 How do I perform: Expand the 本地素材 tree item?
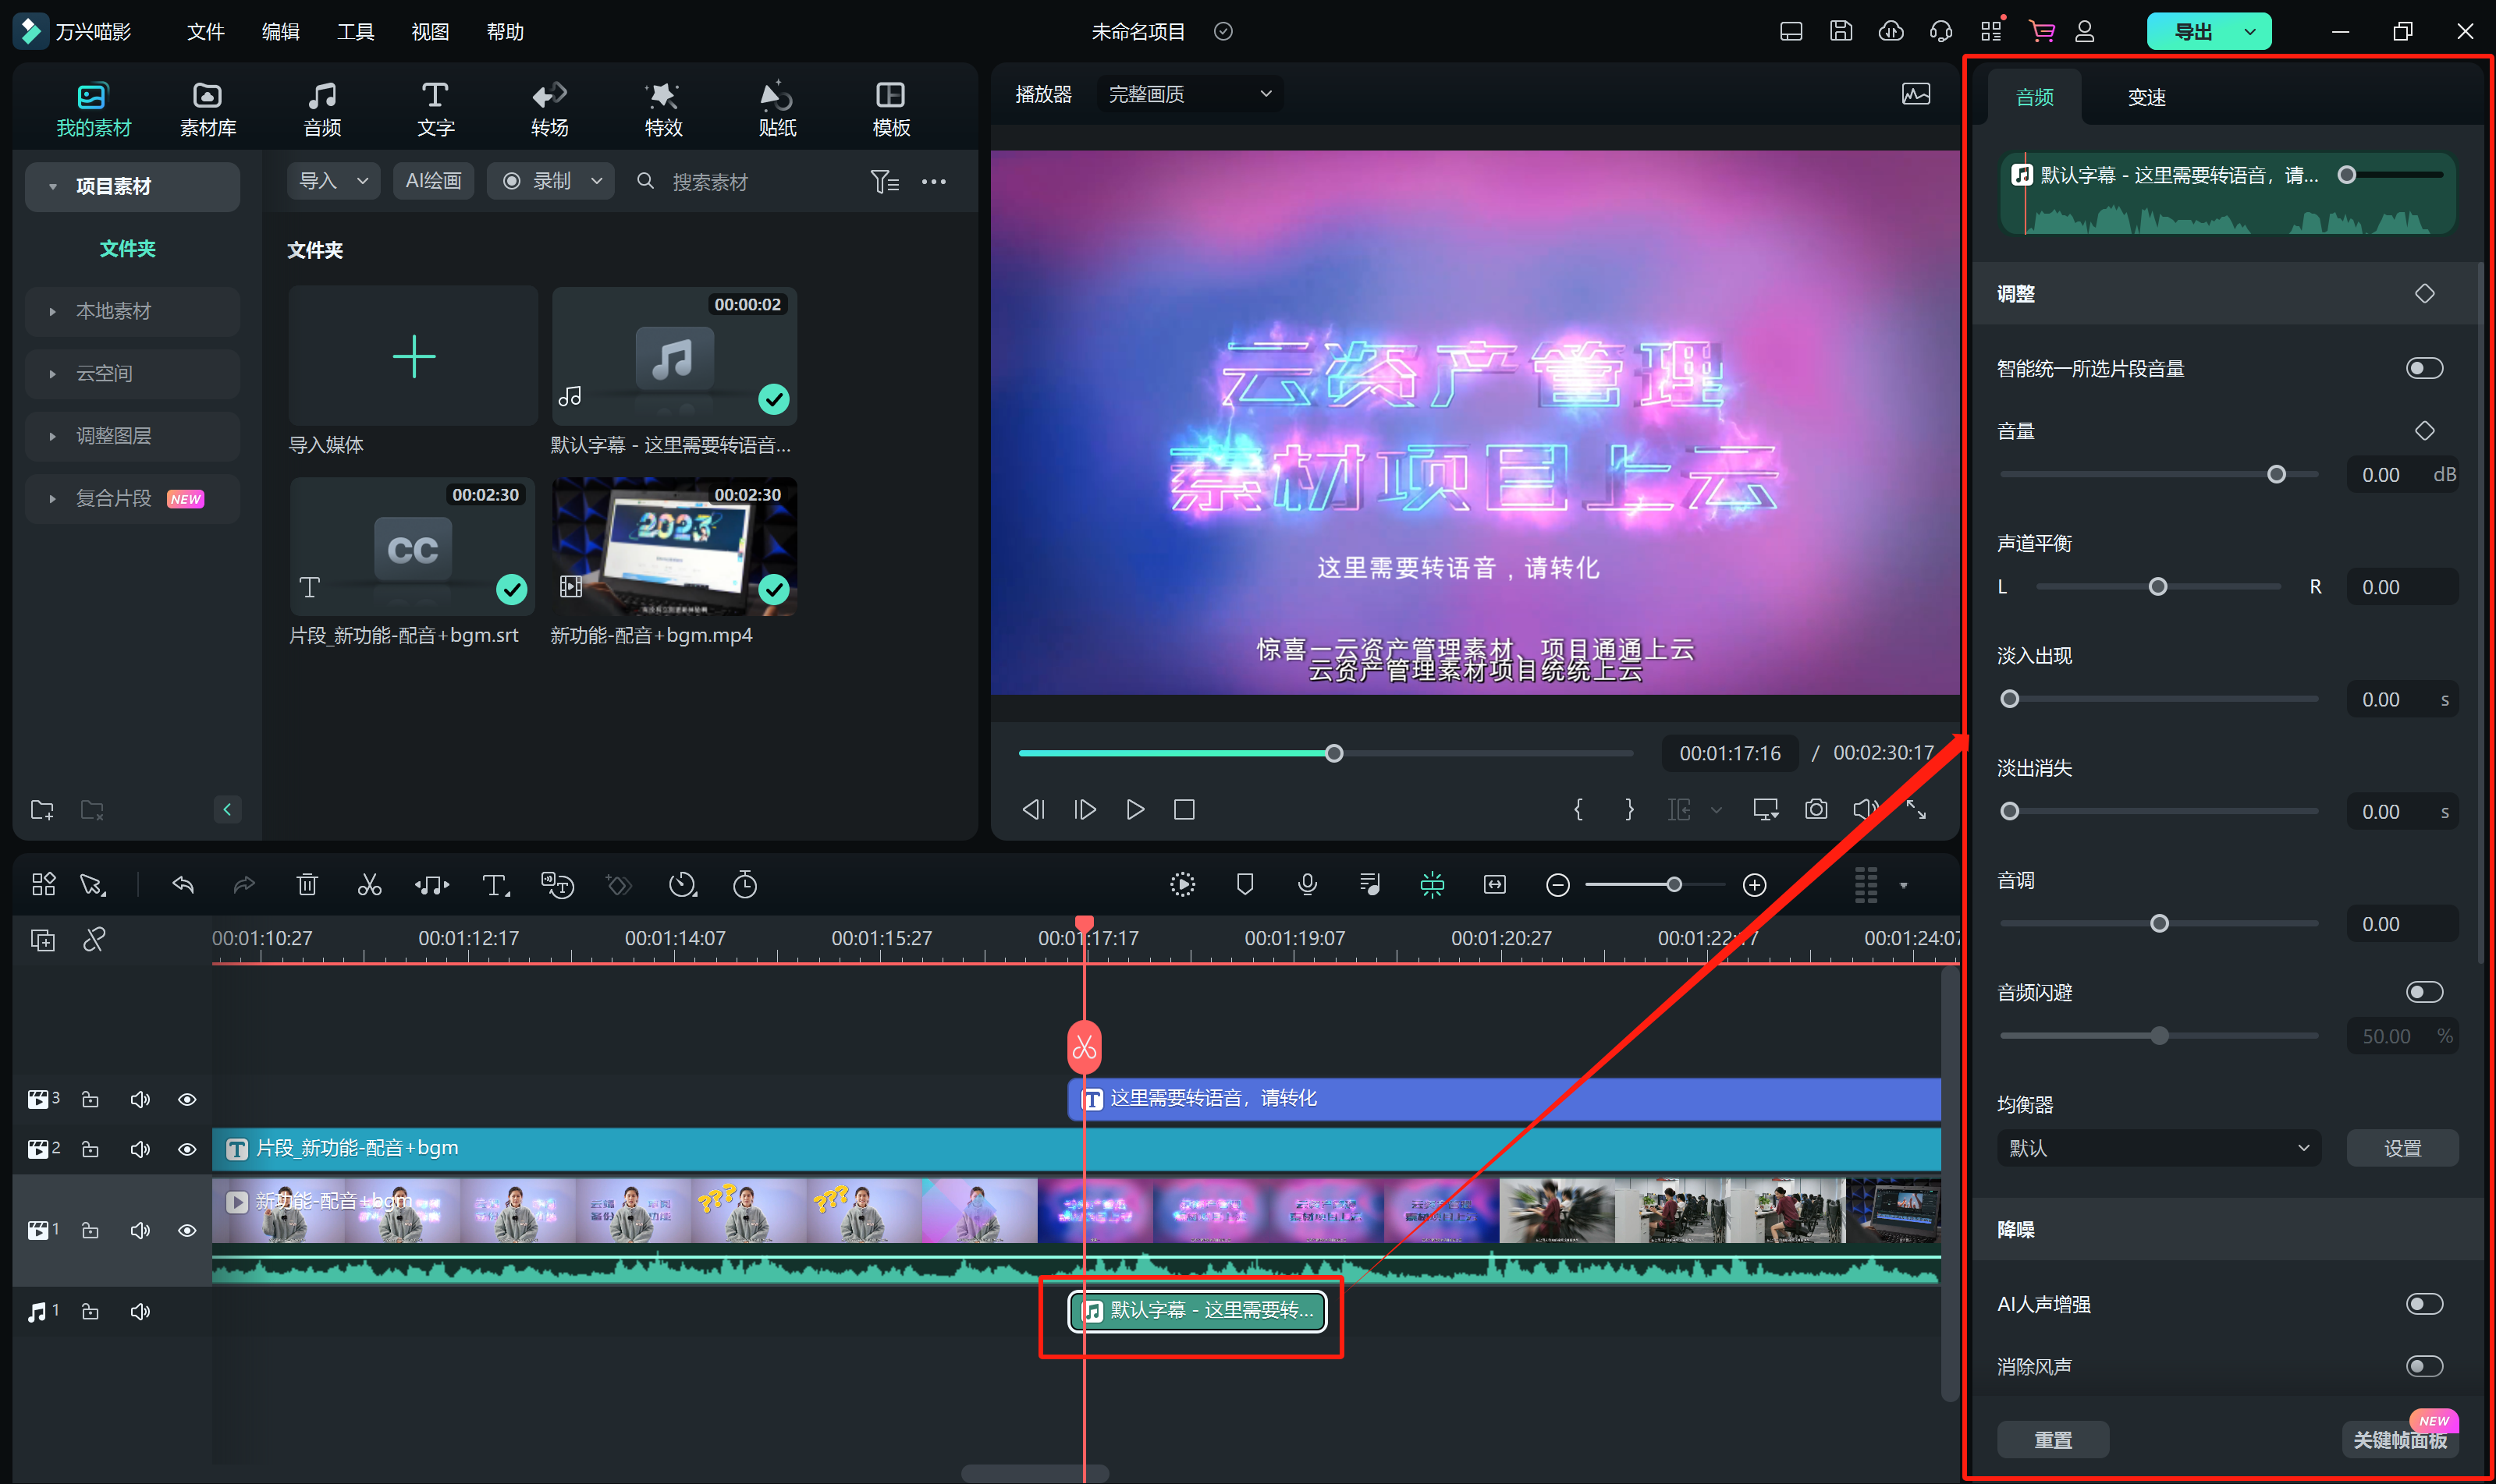click(x=132, y=311)
